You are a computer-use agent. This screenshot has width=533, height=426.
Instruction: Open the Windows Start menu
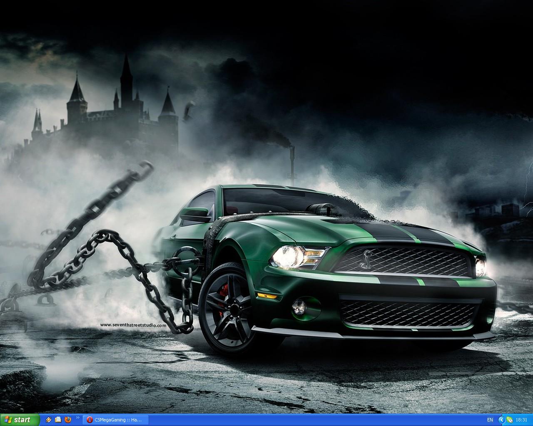pyautogui.click(x=20, y=420)
